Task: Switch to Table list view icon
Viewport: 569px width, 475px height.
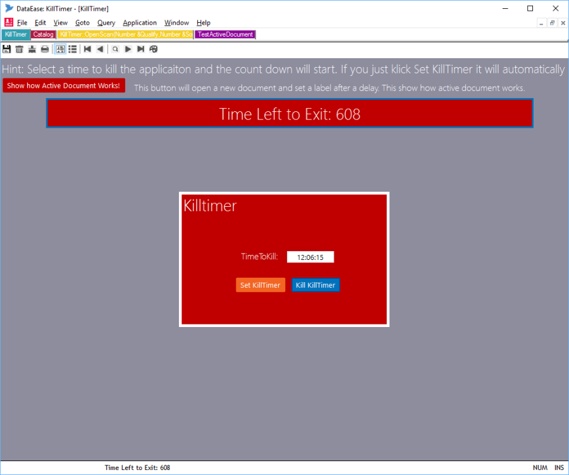Action: tap(73, 49)
